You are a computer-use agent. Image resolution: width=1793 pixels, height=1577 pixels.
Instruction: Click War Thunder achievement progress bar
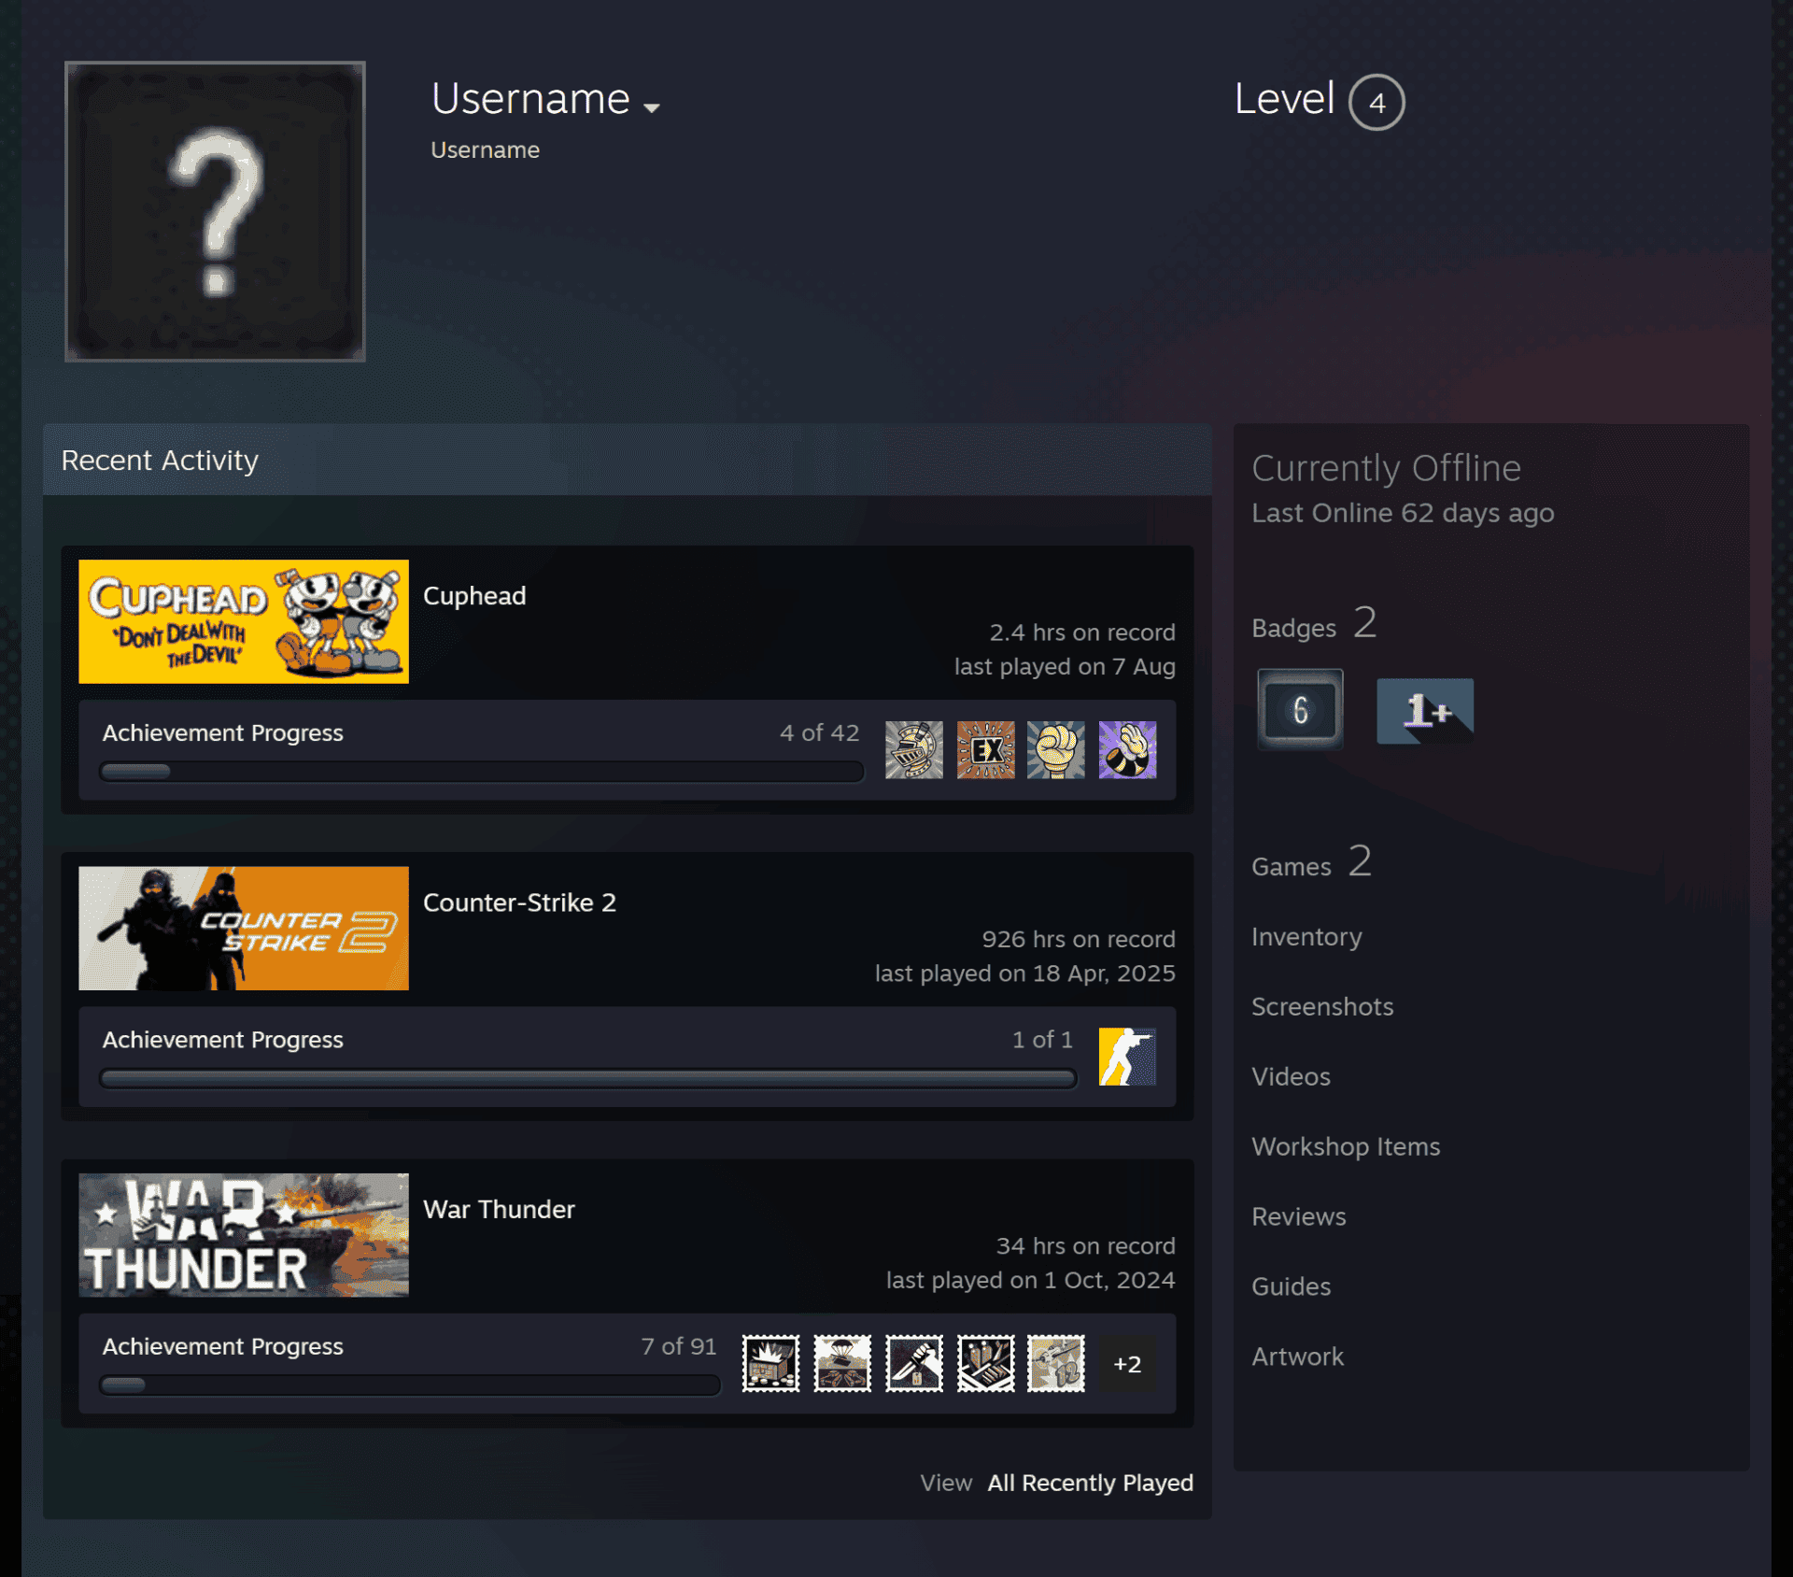click(x=410, y=1385)
